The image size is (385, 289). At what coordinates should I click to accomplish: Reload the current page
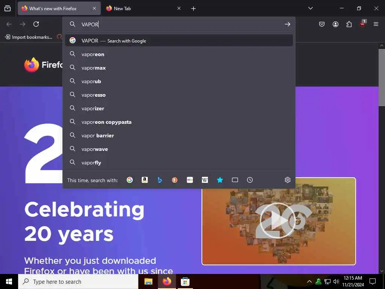(x=36, y=24)
